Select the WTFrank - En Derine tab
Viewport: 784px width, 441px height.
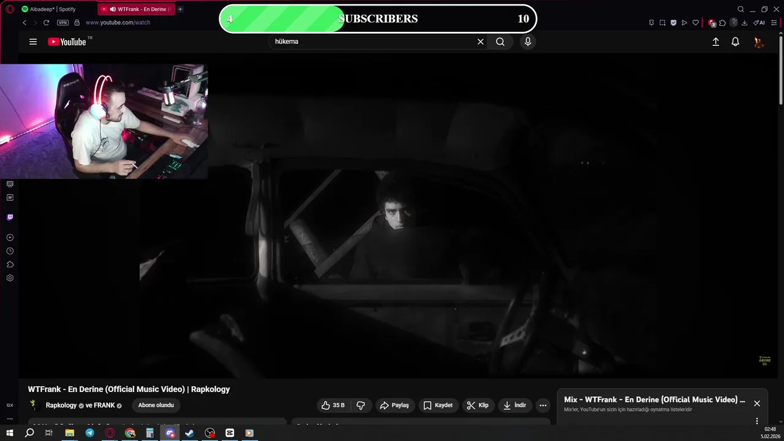(x=136, y=9)
